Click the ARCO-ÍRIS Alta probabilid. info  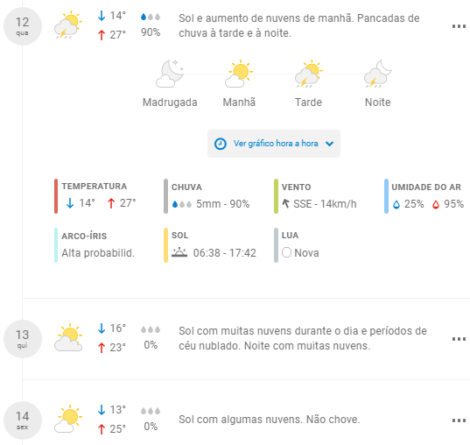[98, 245]
